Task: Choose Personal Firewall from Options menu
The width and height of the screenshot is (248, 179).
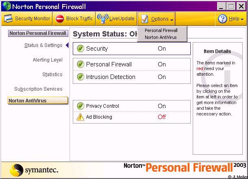Action: pyautogui.click(x=161, y=30)
